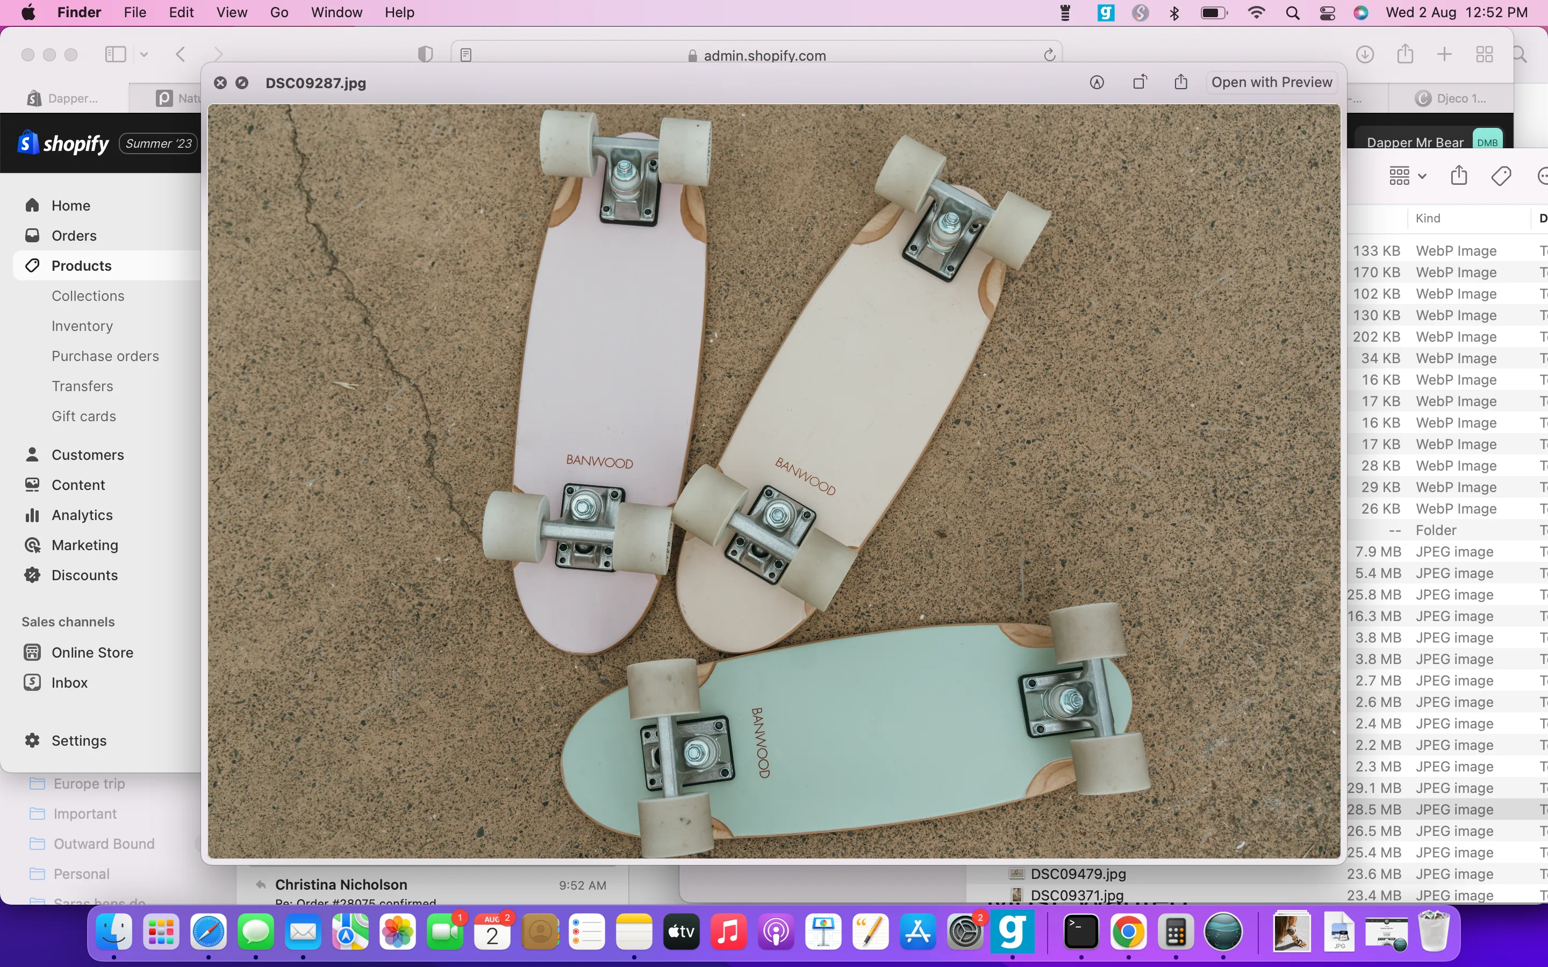Open Markup tool in Quick Look toolbar
Screen dimensions: 1548x967
(x=1097, y=83)
